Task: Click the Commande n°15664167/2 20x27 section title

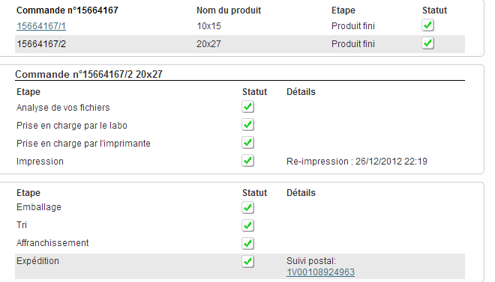Action: point(88,74)
